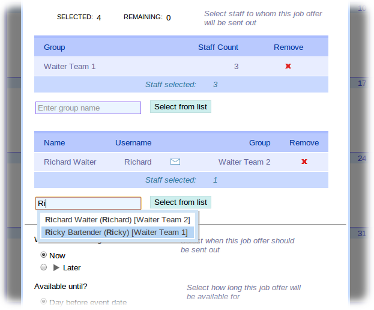Remove Richard Waiter with red X

click(304, 162)
